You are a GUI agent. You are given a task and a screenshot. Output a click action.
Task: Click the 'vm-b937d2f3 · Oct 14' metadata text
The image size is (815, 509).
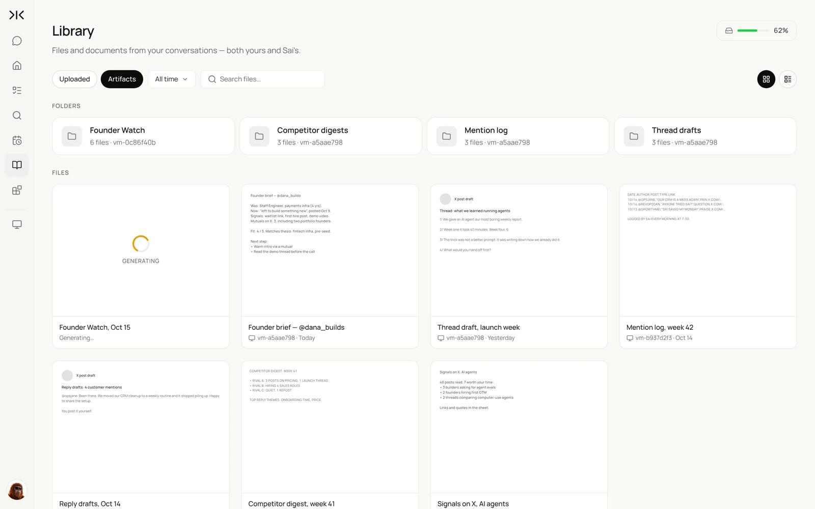[x=664, y=338]
